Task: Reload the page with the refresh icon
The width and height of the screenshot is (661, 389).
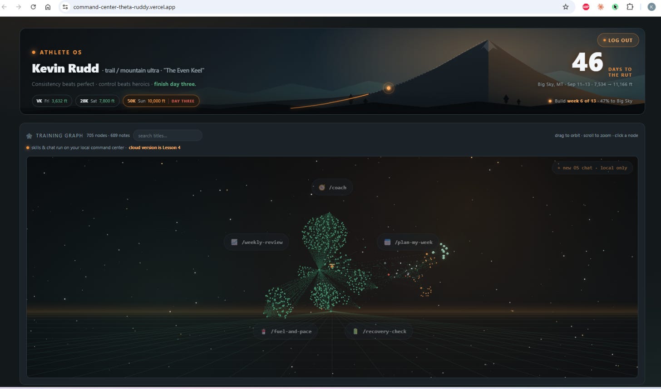Action: click(33, 7)
